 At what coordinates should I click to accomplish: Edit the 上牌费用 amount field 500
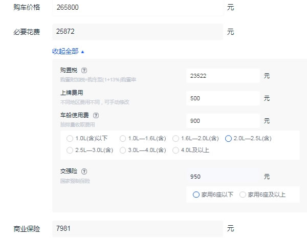click(223, 98)
